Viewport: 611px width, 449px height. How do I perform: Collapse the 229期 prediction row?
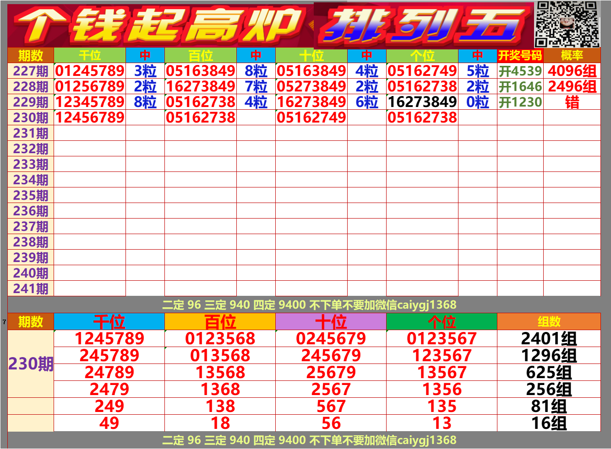pos(29,102)
